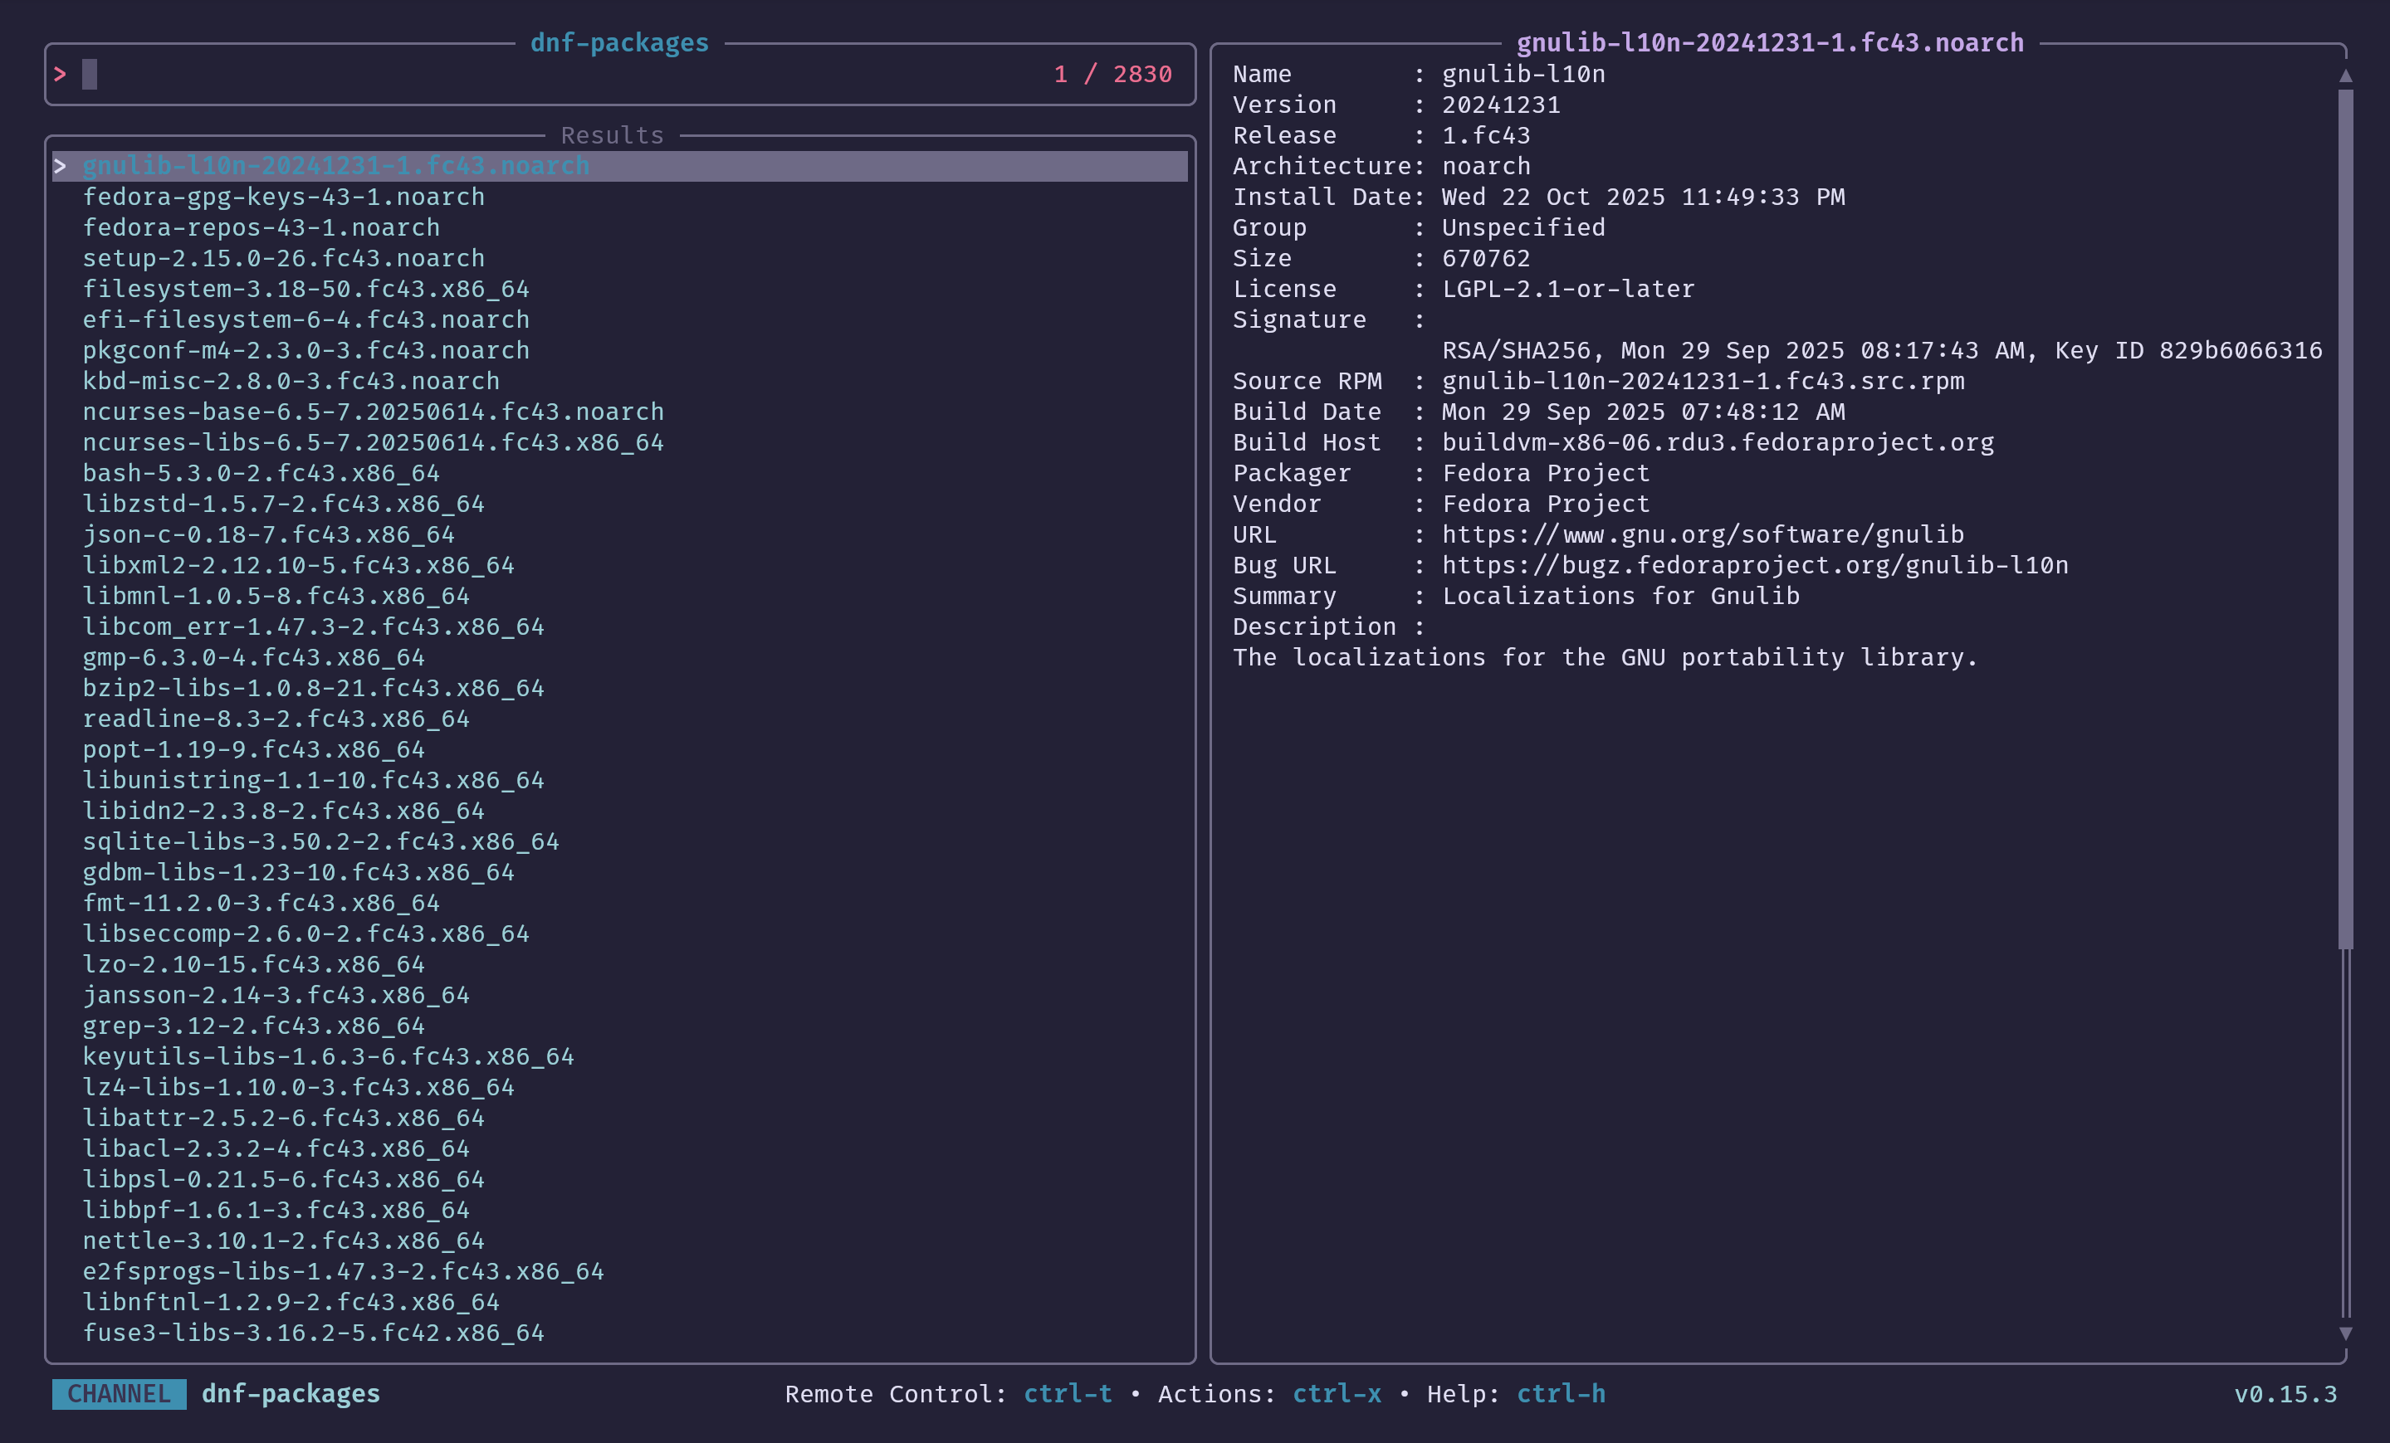Viewport: 2390px width, 1443px height.
Task: Click the ctrl-h Help shortcut
Action: (x=1561, y=1393)
